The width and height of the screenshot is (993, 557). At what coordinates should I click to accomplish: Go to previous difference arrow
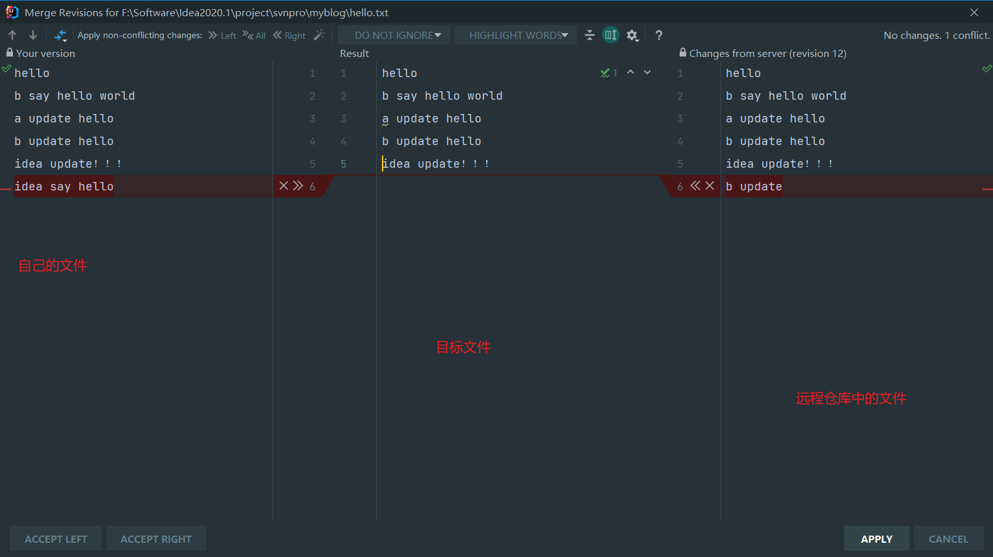(12, 35)
